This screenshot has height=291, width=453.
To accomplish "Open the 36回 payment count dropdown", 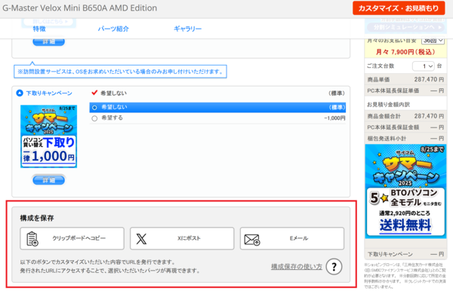I will pyautogui.click(x=433, y=41).
